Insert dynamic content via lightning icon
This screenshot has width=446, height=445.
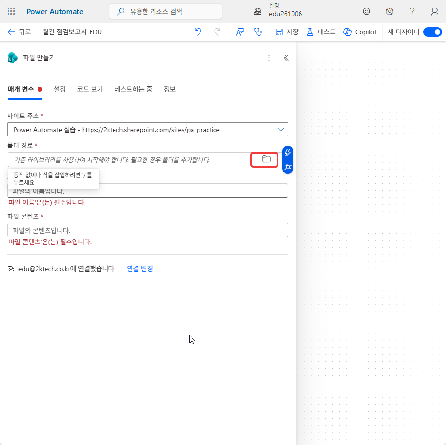[288, 153]
